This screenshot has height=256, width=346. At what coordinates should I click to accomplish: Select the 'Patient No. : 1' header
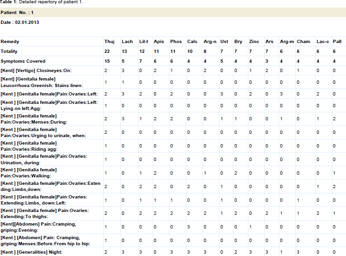tap(17, 13)
